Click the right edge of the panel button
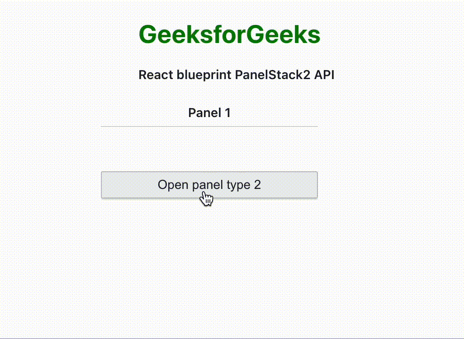The height and width of the screenshot is (339, 464). pos(316,185)
